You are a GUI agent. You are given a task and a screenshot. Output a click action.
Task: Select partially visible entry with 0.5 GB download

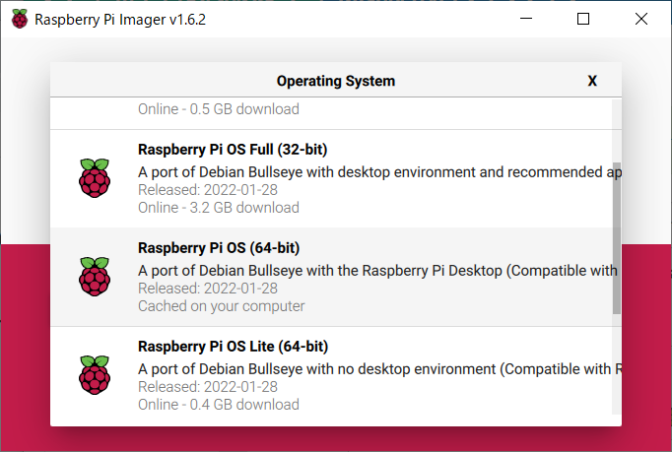[x=331, y=113]
